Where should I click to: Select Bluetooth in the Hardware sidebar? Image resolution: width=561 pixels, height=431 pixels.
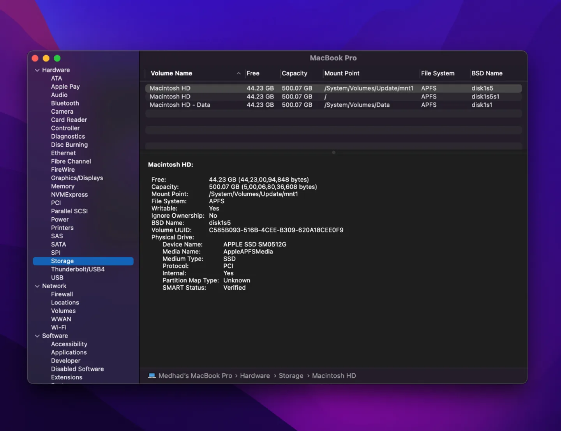65,103
